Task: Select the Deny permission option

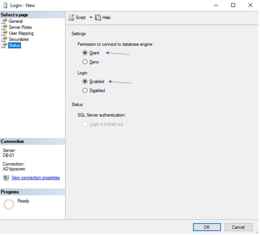Action: (x=85, y=62)
